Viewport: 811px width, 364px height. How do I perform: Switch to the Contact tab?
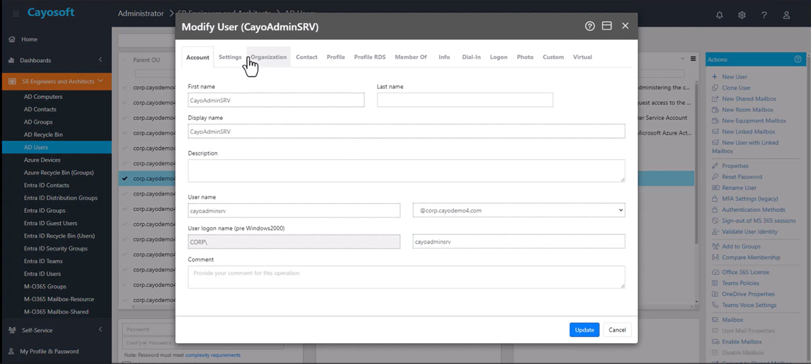point(307,57)
